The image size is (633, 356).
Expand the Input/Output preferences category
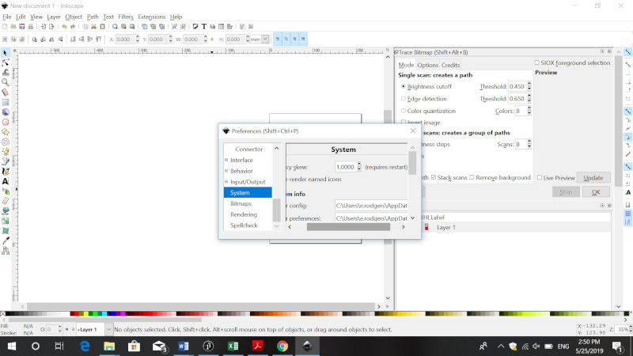pos(226,182)
